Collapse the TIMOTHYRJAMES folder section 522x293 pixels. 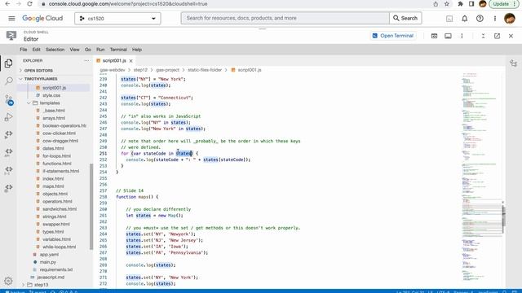(41, 79)
